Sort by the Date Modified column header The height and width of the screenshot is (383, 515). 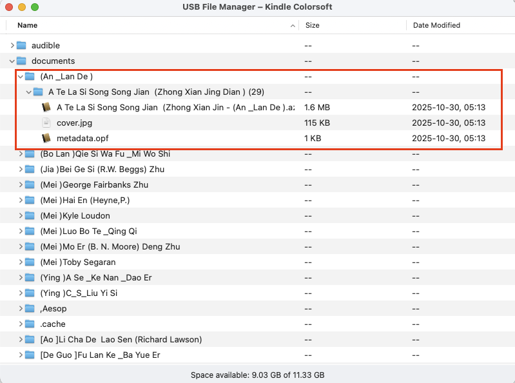point(436,25)
